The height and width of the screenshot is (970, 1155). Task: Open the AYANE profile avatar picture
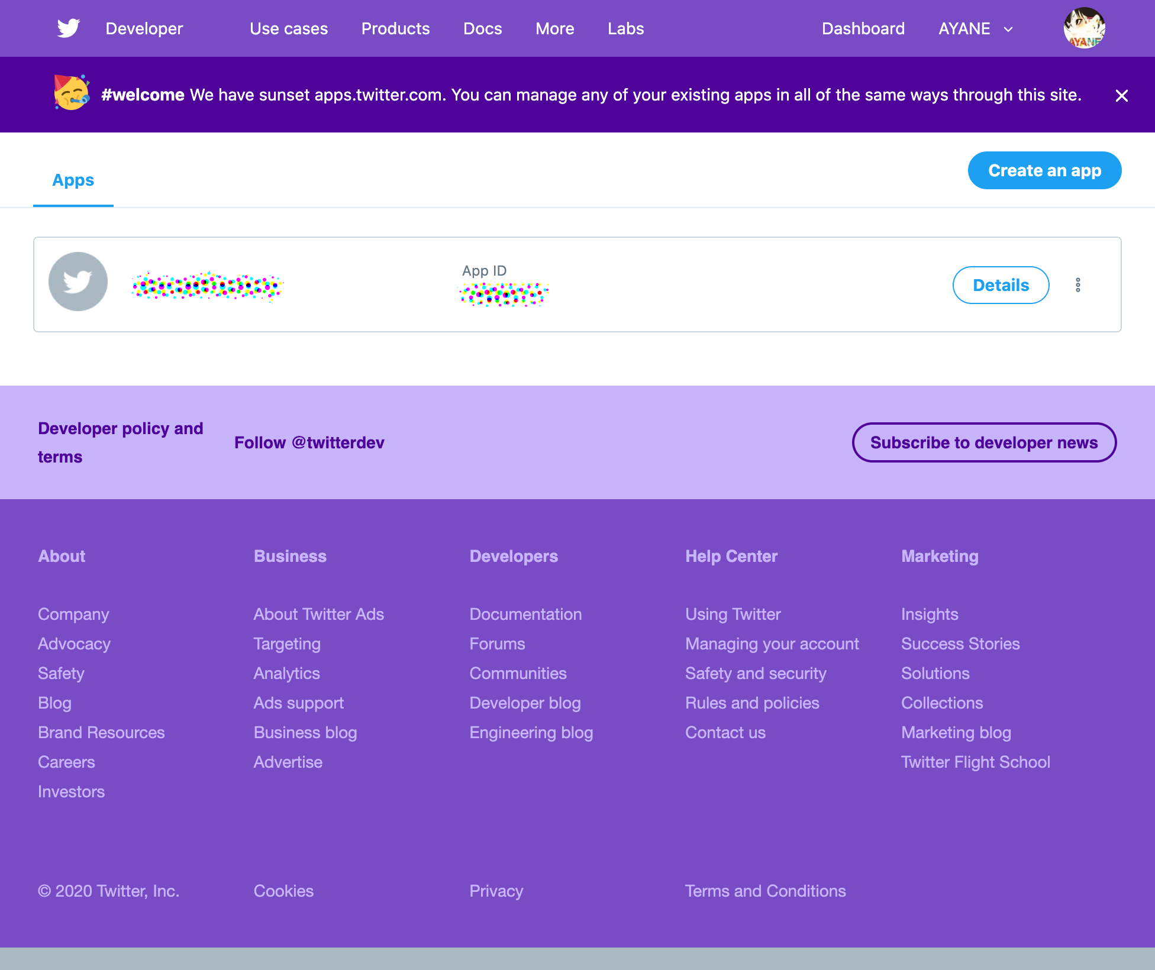pyautogui.click(x=1084, y=28)
